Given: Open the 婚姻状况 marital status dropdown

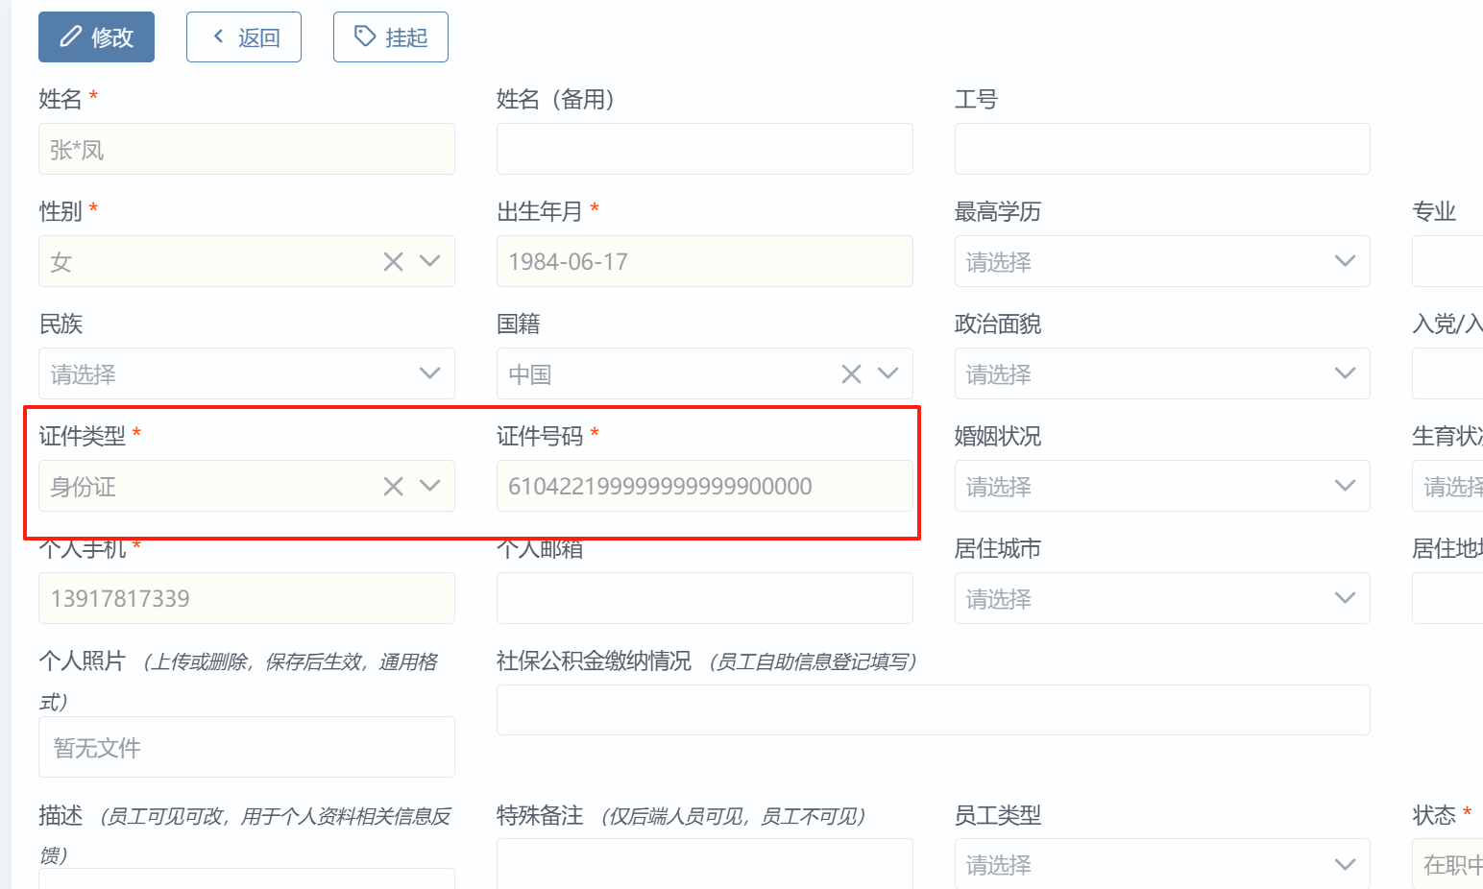Looking at the screenshot, I should 1161,487.
